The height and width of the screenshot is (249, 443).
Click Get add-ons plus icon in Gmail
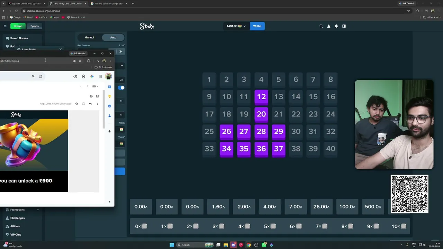coord(109,131)
